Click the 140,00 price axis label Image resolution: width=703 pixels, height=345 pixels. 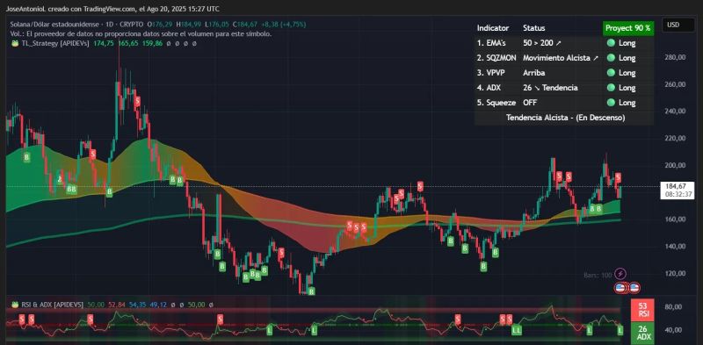pos(675,247)
